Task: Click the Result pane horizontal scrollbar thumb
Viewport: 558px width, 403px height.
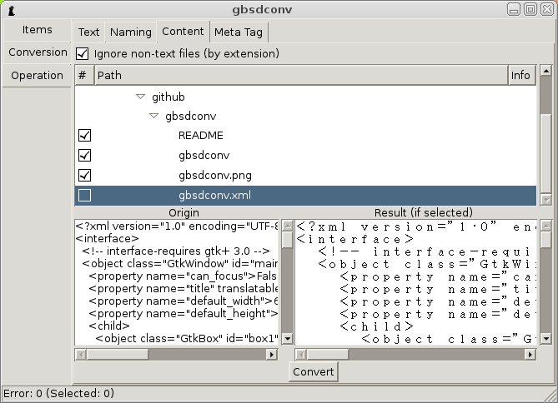Action: pos(328,355)
